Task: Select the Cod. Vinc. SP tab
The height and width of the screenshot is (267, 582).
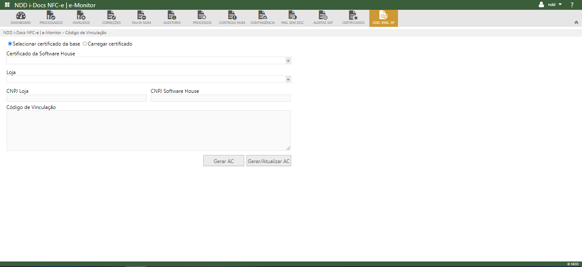Action: click(383, 18)
